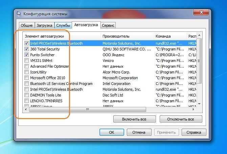The width and height of the screenshot is (227, 154).
Task: Select the IconUtility row name
Action: click(x=38, y=72)
